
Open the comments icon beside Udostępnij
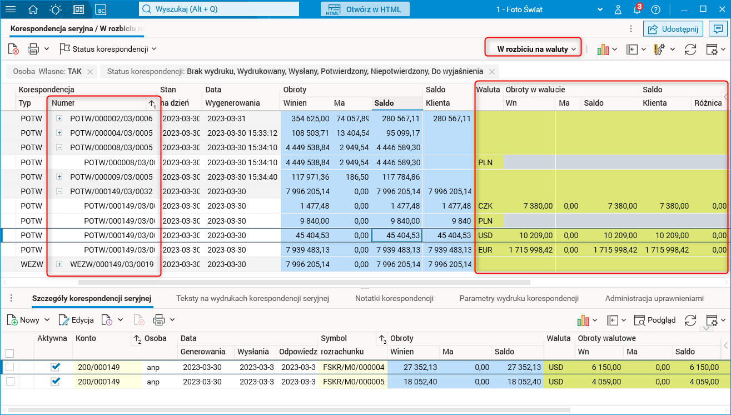point(719,29)
